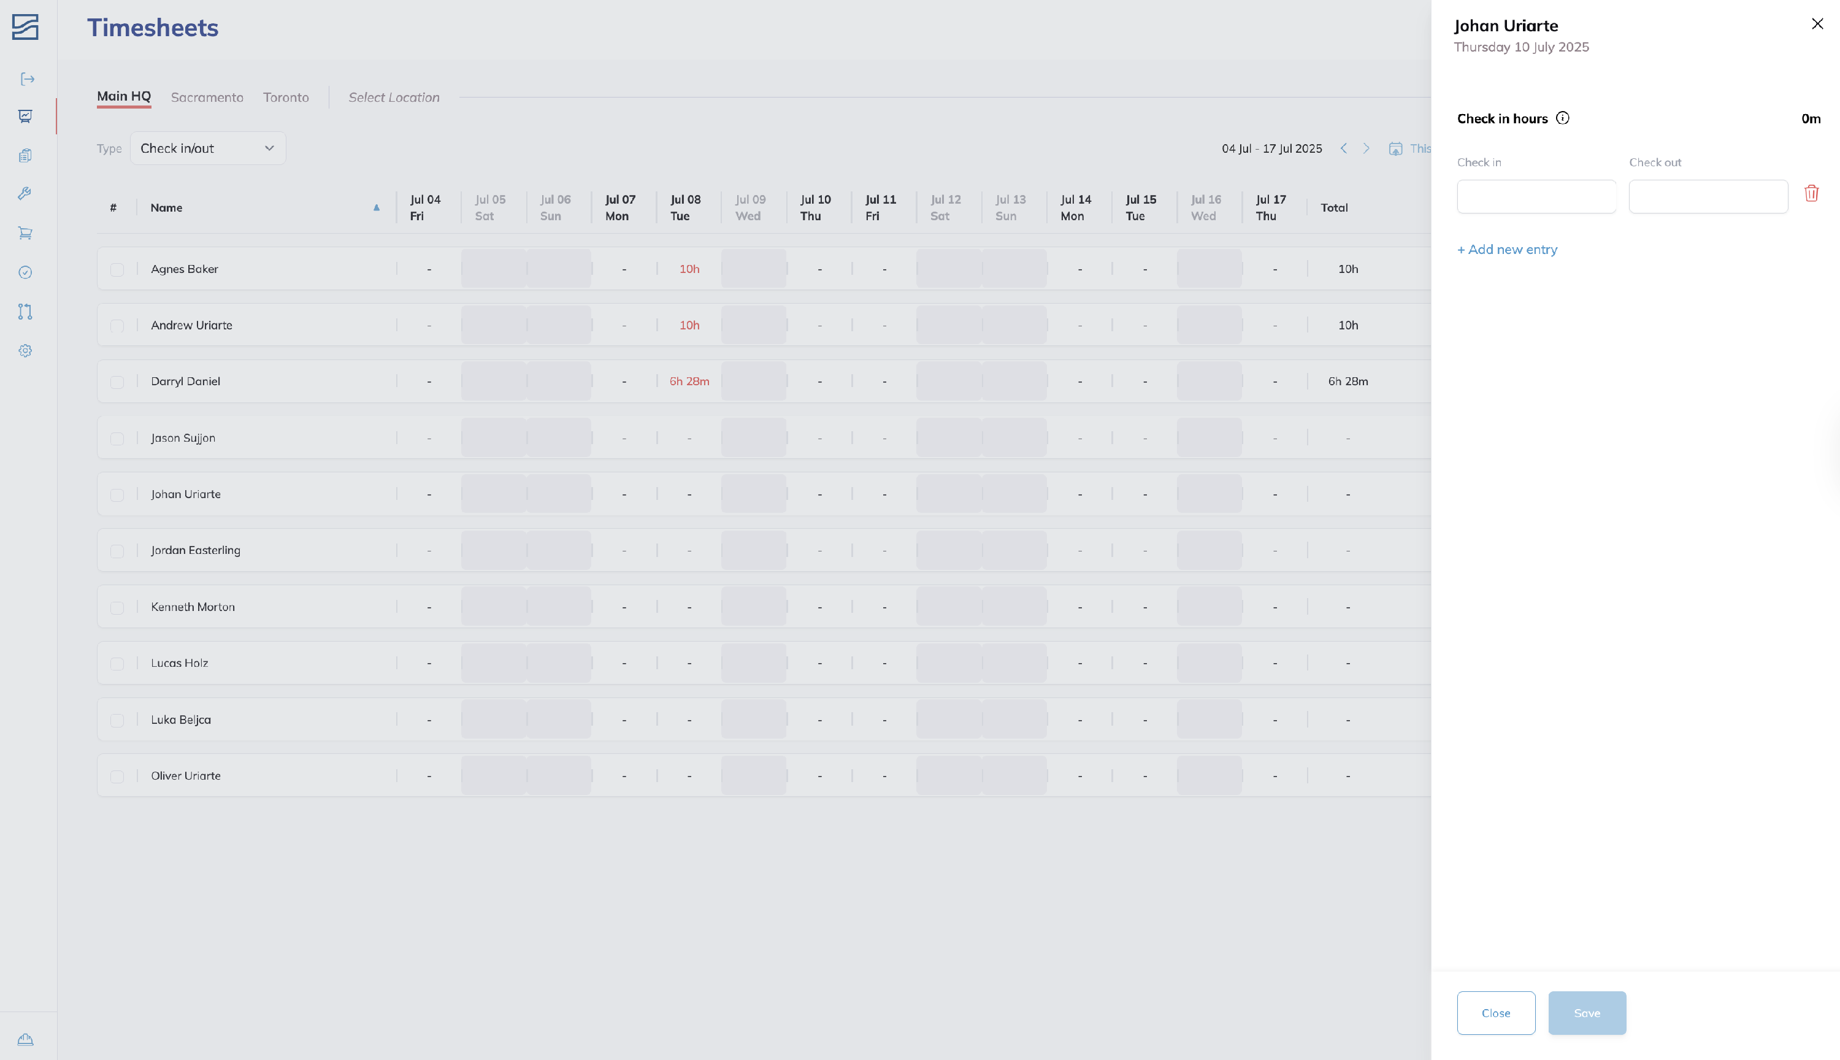Click the Close button in the panel
The width and height of the screenshot is (1840, 1060).
(1496, 1013)
